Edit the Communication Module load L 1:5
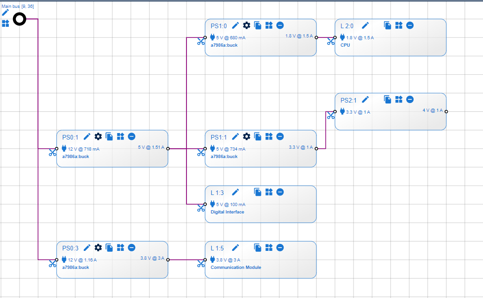This screenshot has width=483, height=298. pos(235,248)
